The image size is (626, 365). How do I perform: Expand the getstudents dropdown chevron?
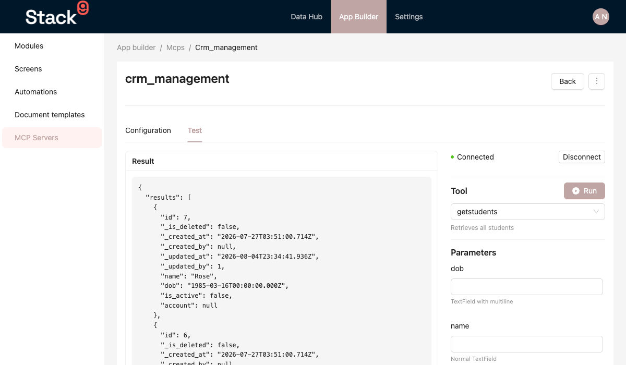pyautogui.click(x=596, y=212)
